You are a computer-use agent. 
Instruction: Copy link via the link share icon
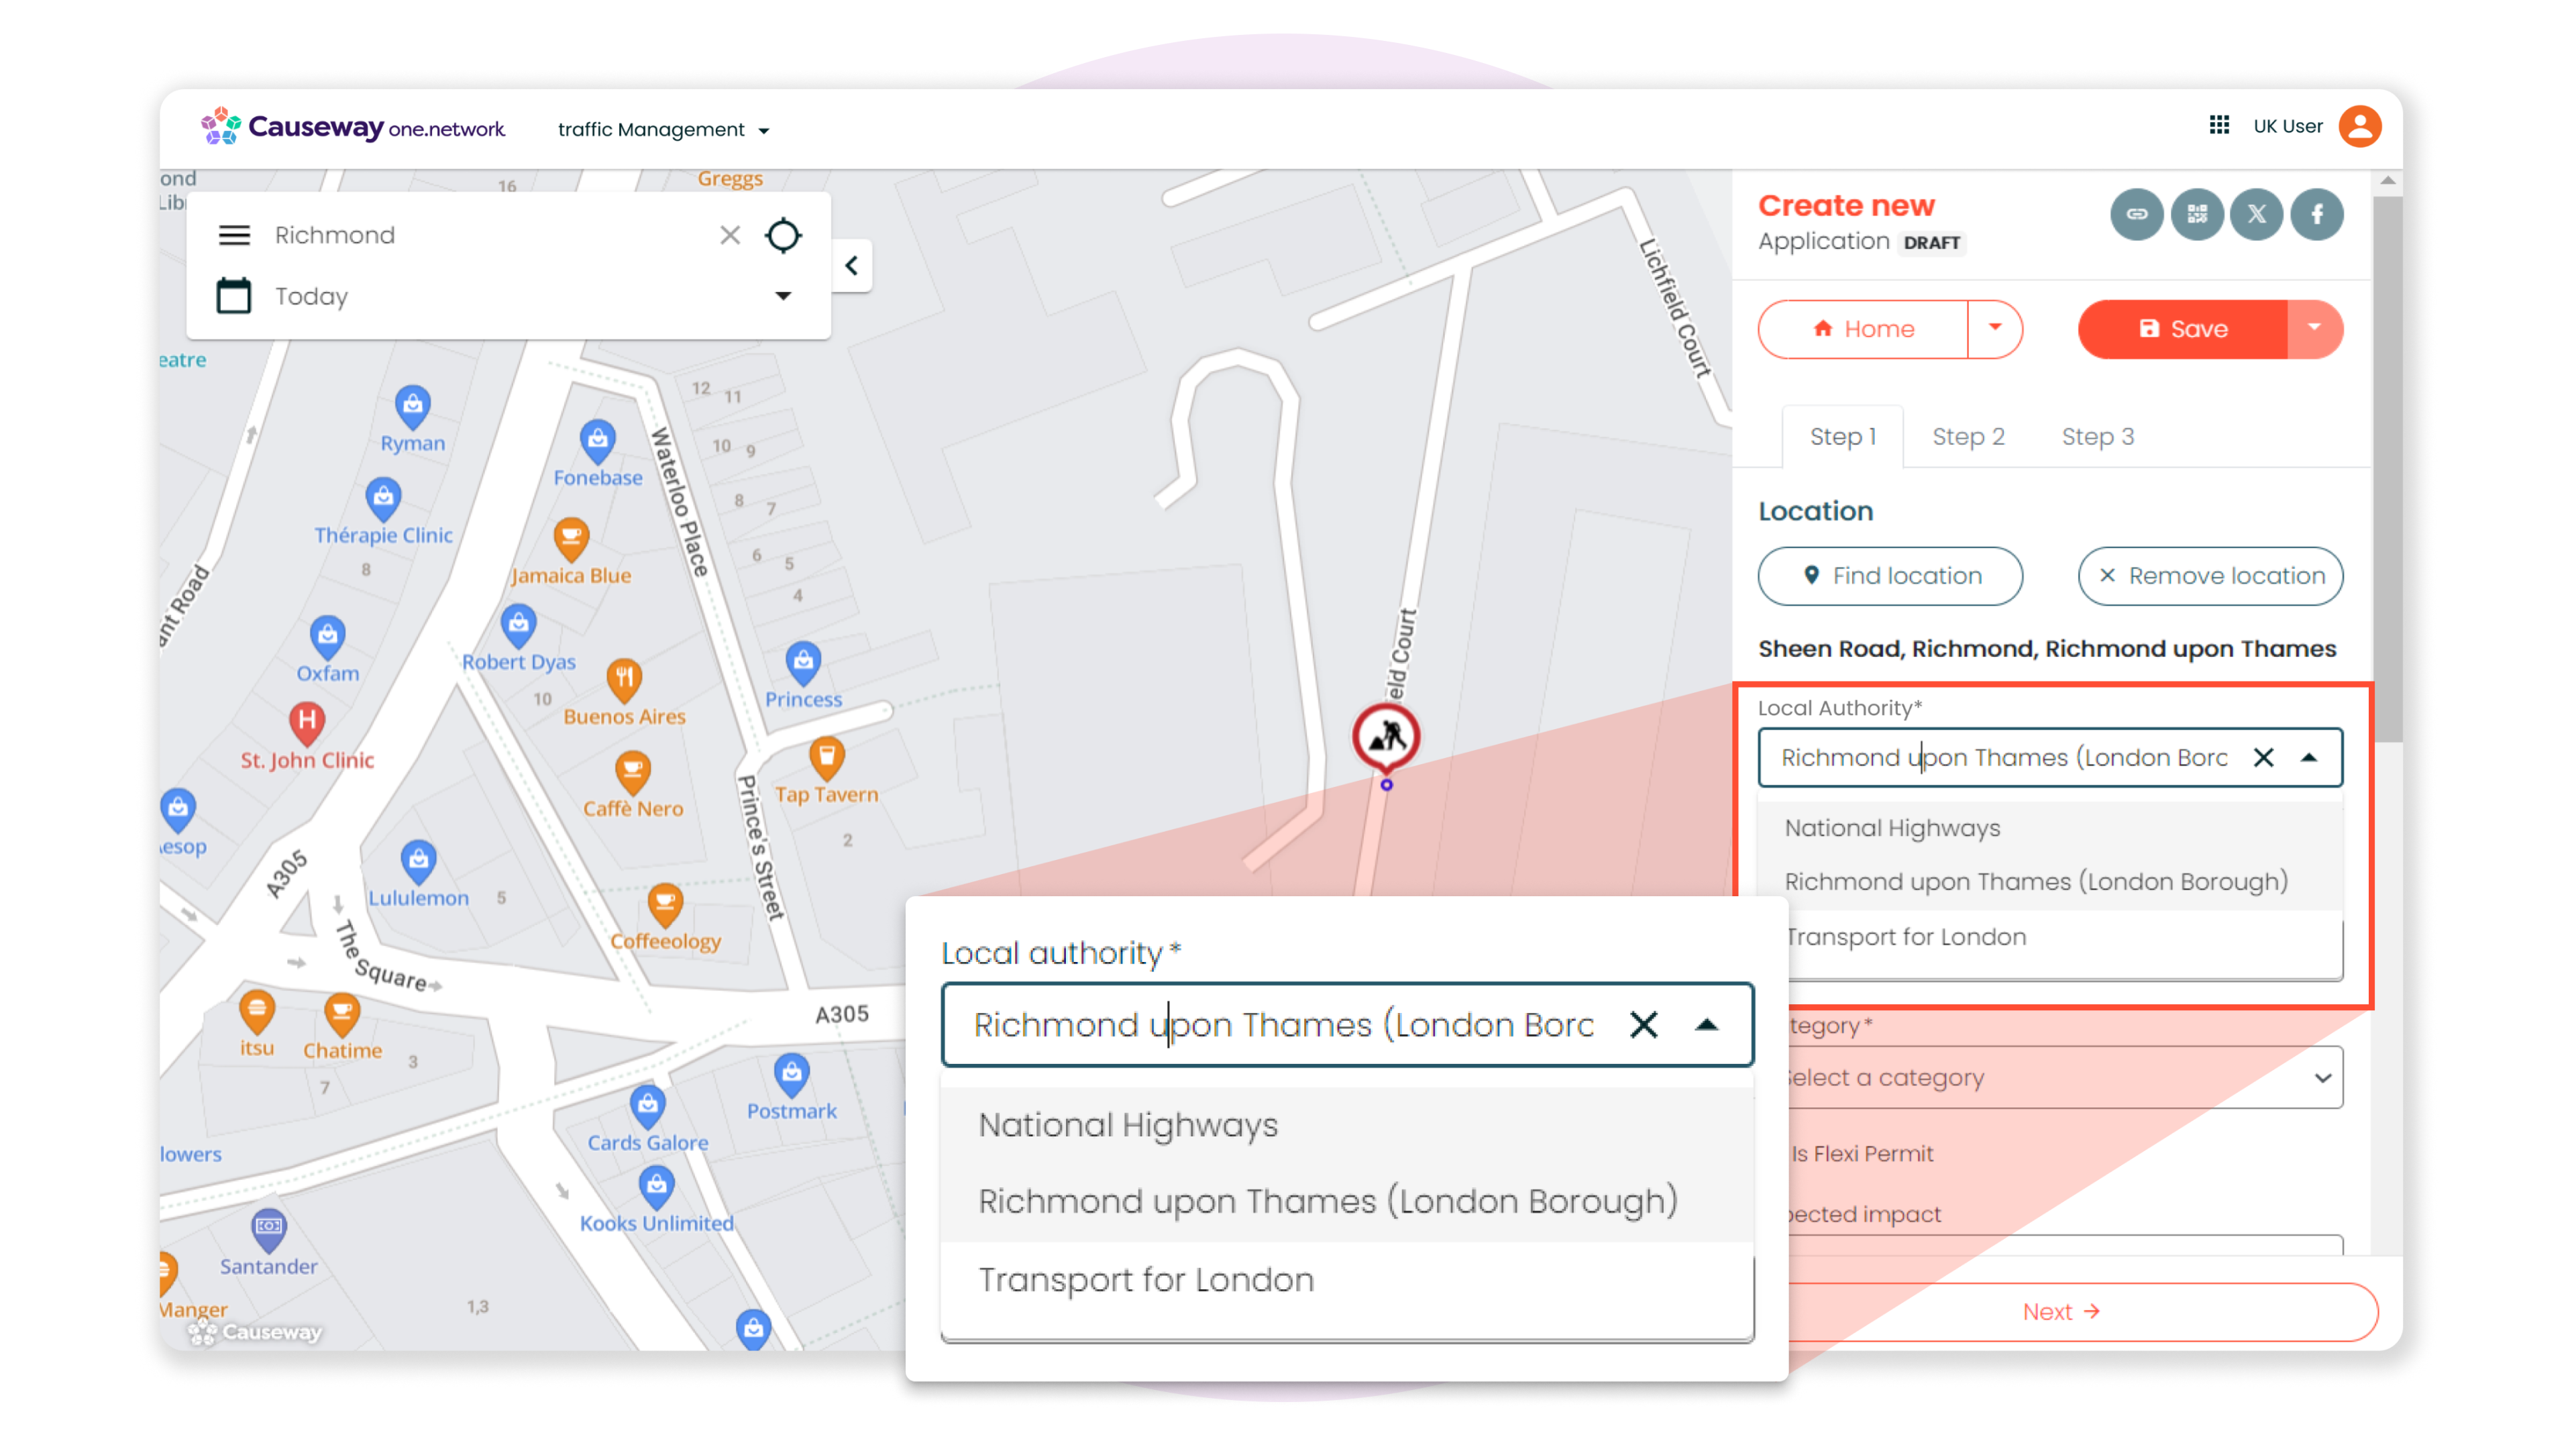pos(2136,214)
